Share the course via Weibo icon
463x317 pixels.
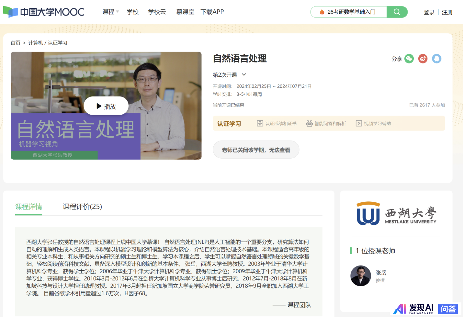tap(423, 59)
